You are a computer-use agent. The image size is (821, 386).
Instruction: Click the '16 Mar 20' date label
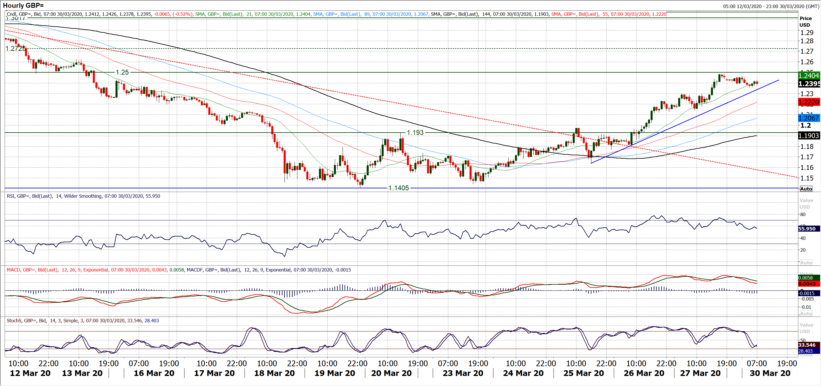[154, 373]
